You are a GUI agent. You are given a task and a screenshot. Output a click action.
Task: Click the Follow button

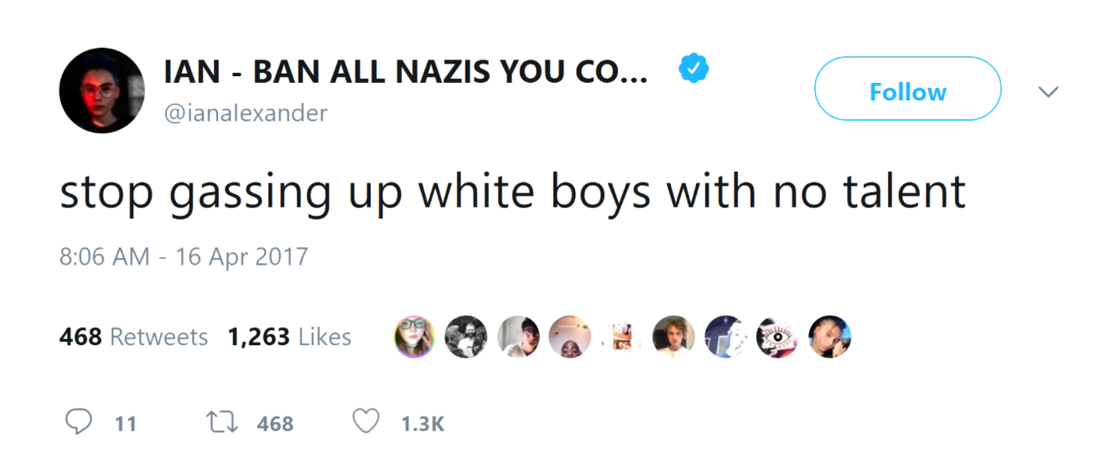tap(907, 90)
